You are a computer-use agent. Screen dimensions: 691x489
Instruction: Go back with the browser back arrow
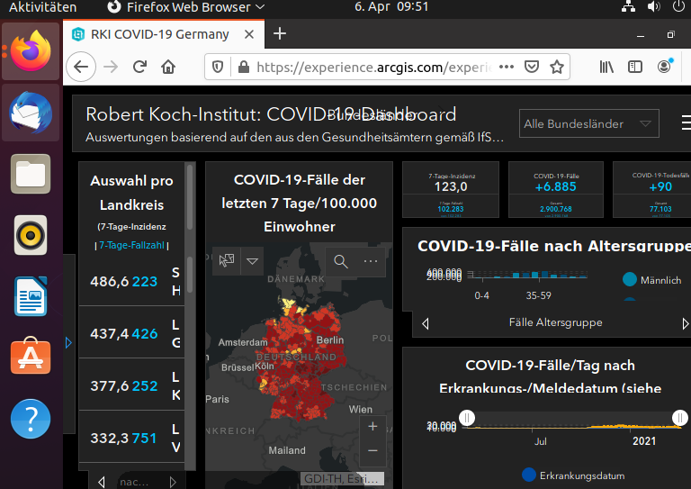pyautogui.click(x=81, y=67)
